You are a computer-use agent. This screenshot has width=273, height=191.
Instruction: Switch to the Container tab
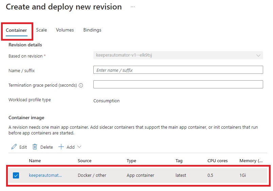(16, 30)
